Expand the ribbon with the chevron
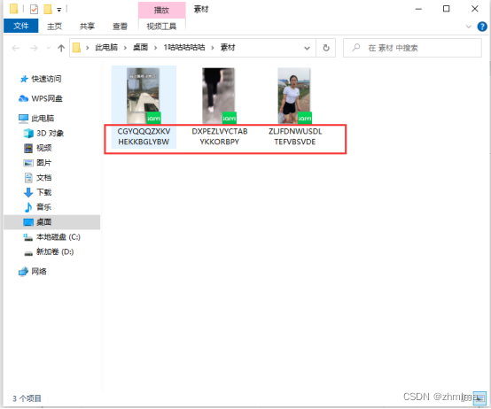Screen dimensions: 491x409 coord(469,27)
